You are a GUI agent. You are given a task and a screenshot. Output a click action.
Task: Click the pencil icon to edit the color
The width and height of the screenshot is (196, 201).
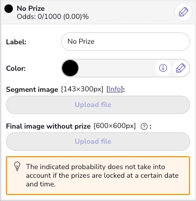(180, 68)
